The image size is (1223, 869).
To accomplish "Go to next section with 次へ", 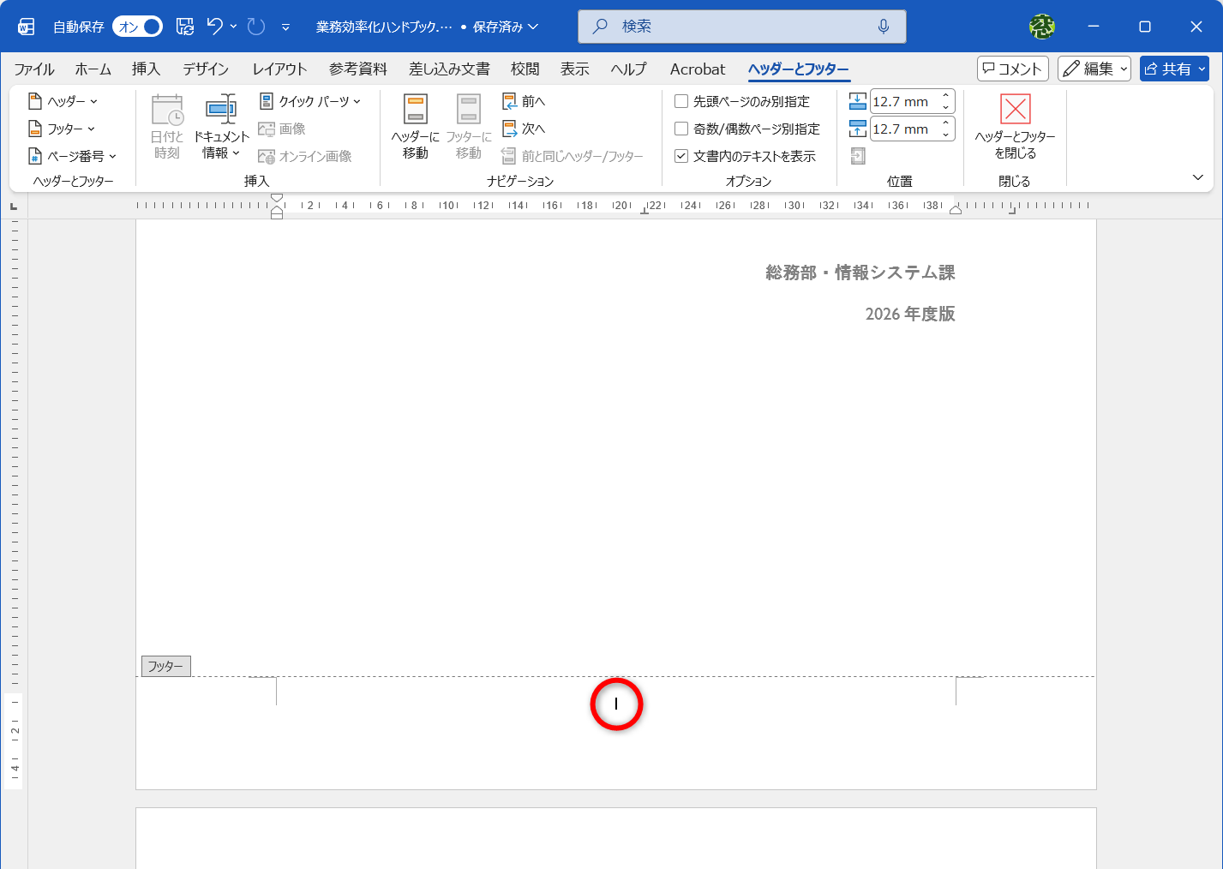I will pos(524,129).
